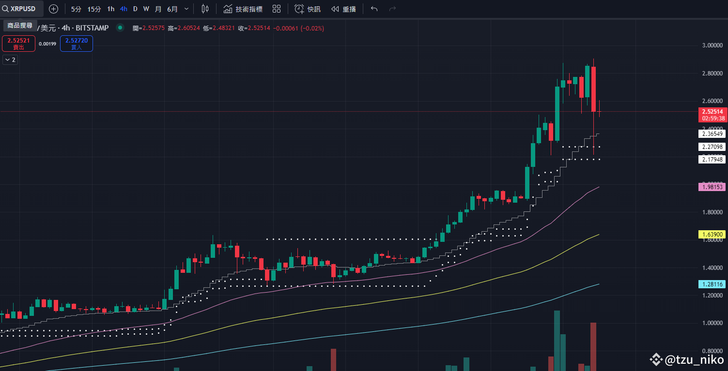Click the 開=2.52575 open value
The image size is (728, 371).
point(149,29)
